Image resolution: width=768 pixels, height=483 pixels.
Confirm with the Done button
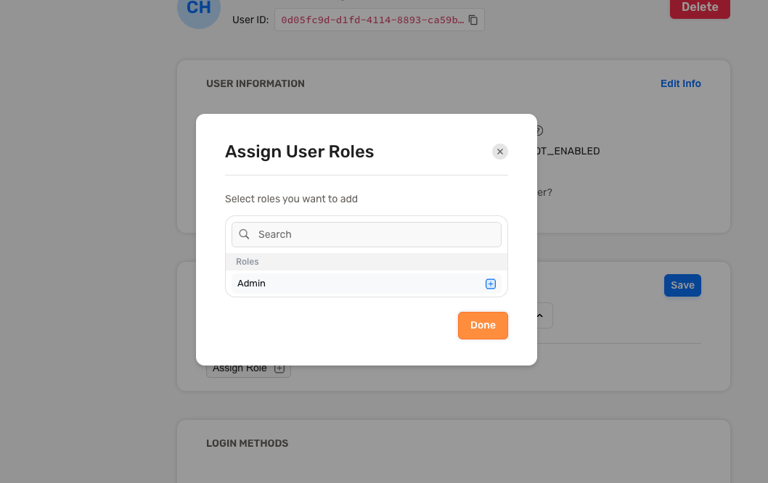pos(482,325)
